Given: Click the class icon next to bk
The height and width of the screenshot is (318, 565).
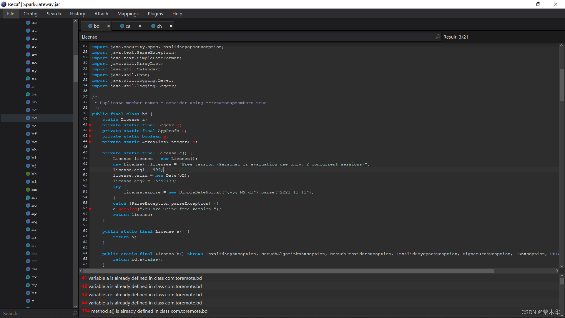Looking at the screenshot, I should point(28,174).
